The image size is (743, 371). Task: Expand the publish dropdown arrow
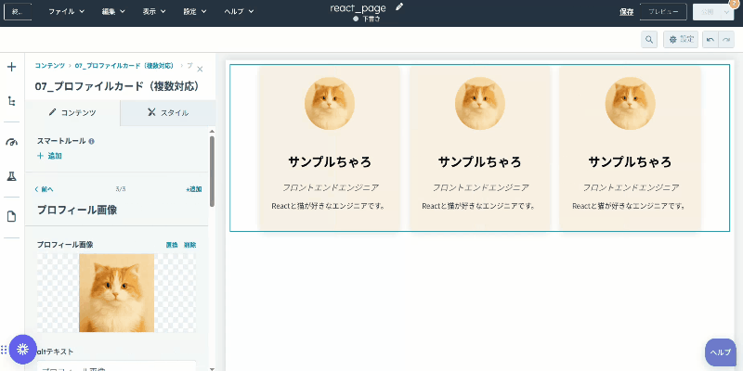[728, 12]
